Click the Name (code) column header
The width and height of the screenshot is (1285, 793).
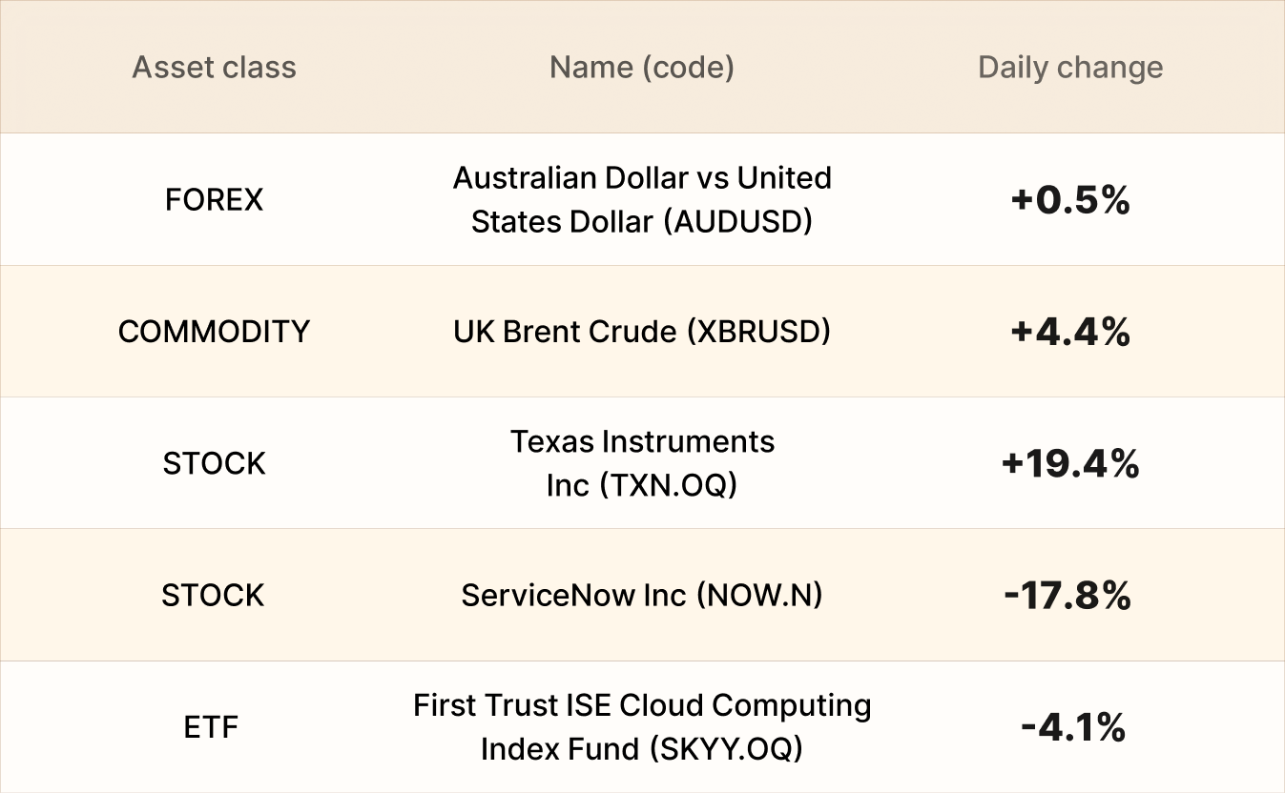(x=642, y=68)
